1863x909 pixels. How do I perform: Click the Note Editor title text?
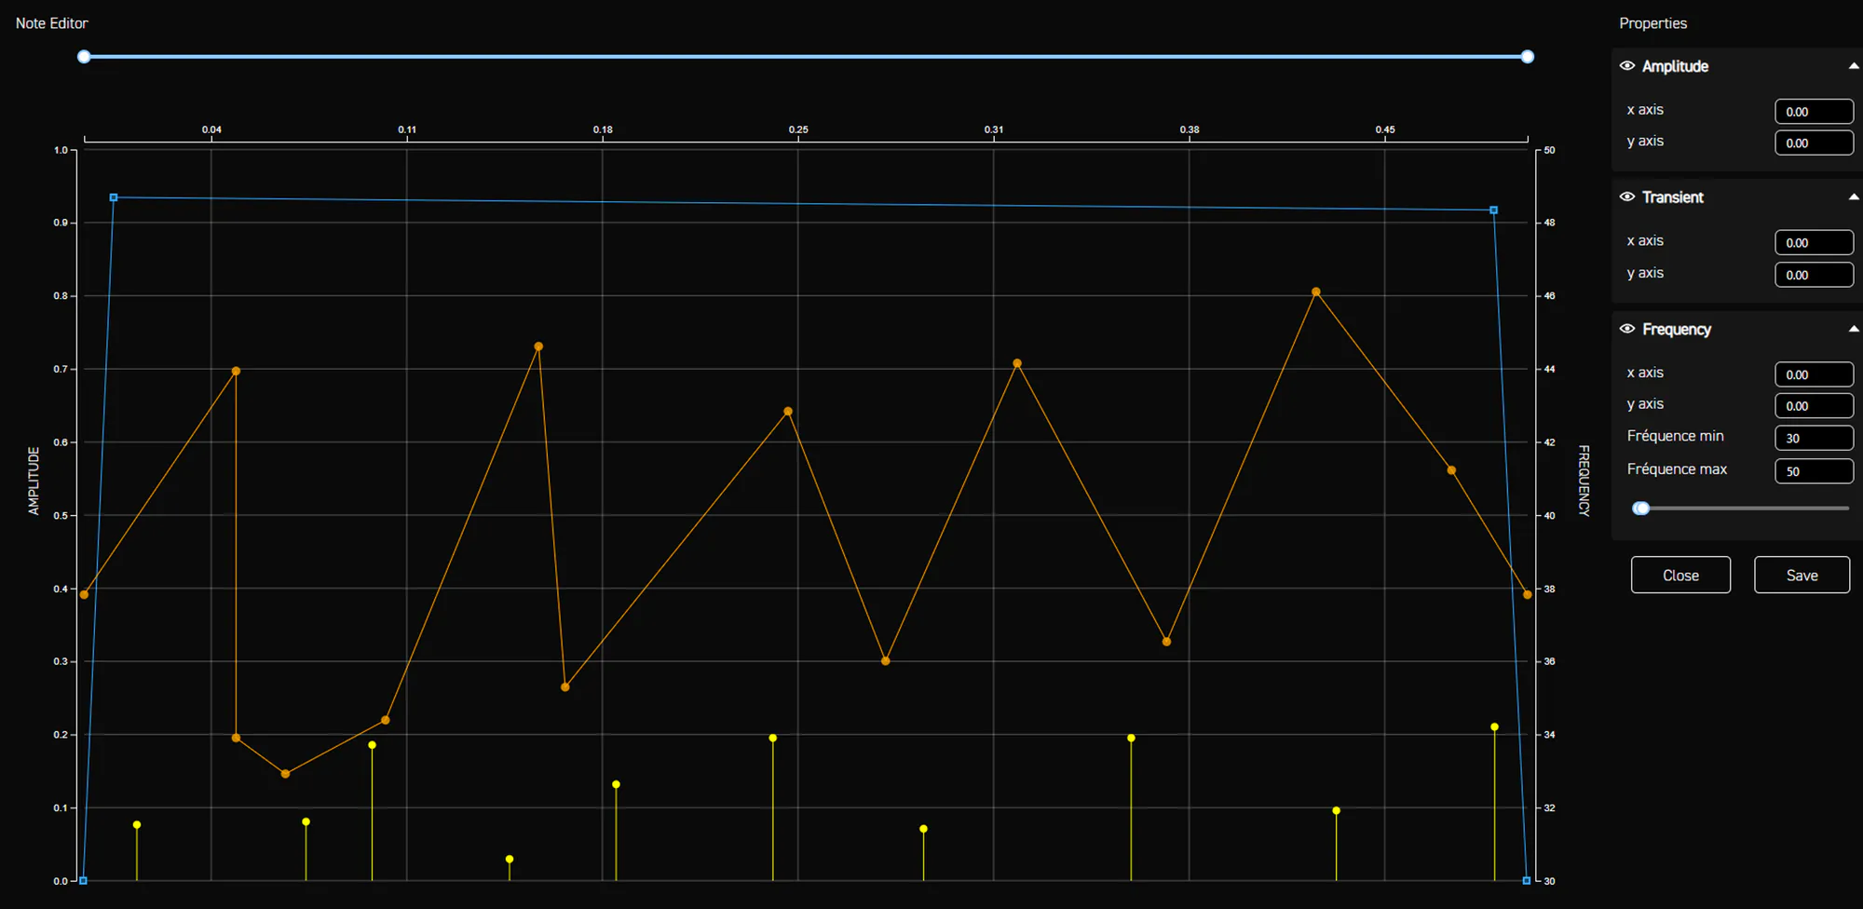pos(52,23)
